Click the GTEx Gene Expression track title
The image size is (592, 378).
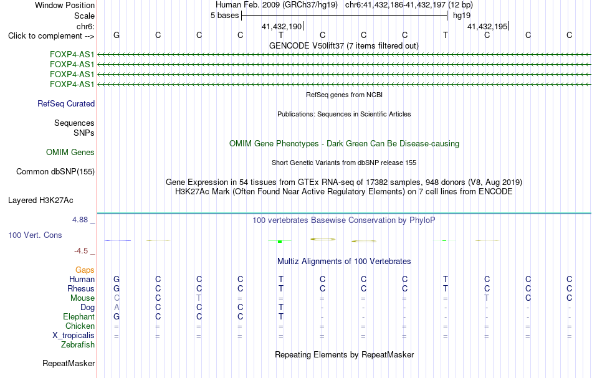(x=344, y=182)
